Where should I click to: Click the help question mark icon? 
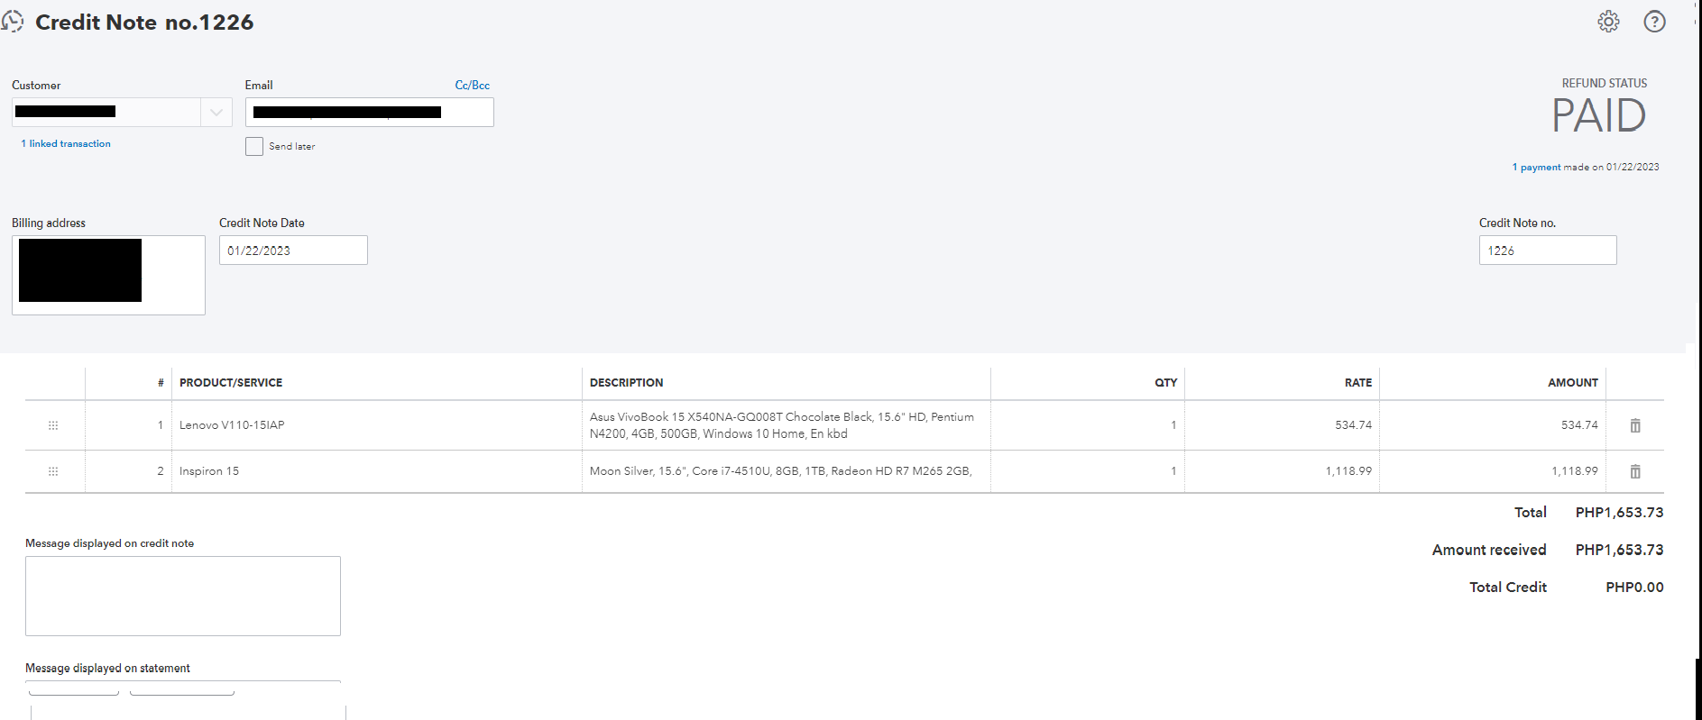coord(1654,22)
